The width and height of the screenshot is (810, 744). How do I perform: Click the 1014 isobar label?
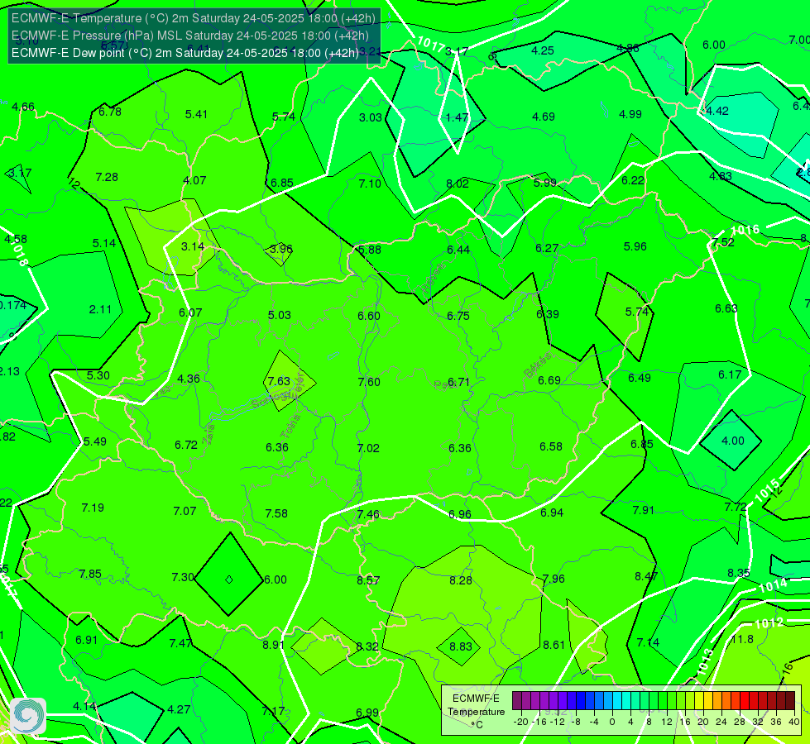[773, 585]
